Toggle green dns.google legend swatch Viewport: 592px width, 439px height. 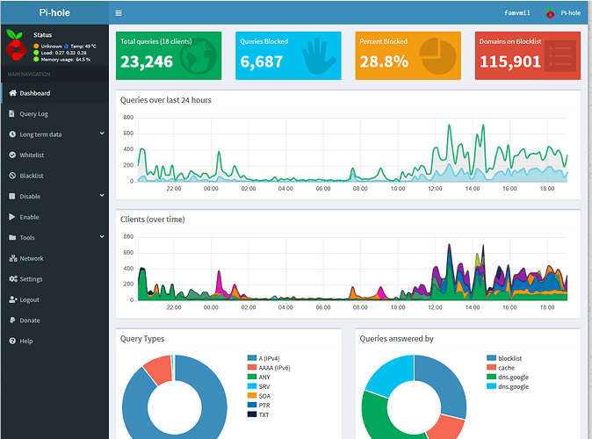491,377
